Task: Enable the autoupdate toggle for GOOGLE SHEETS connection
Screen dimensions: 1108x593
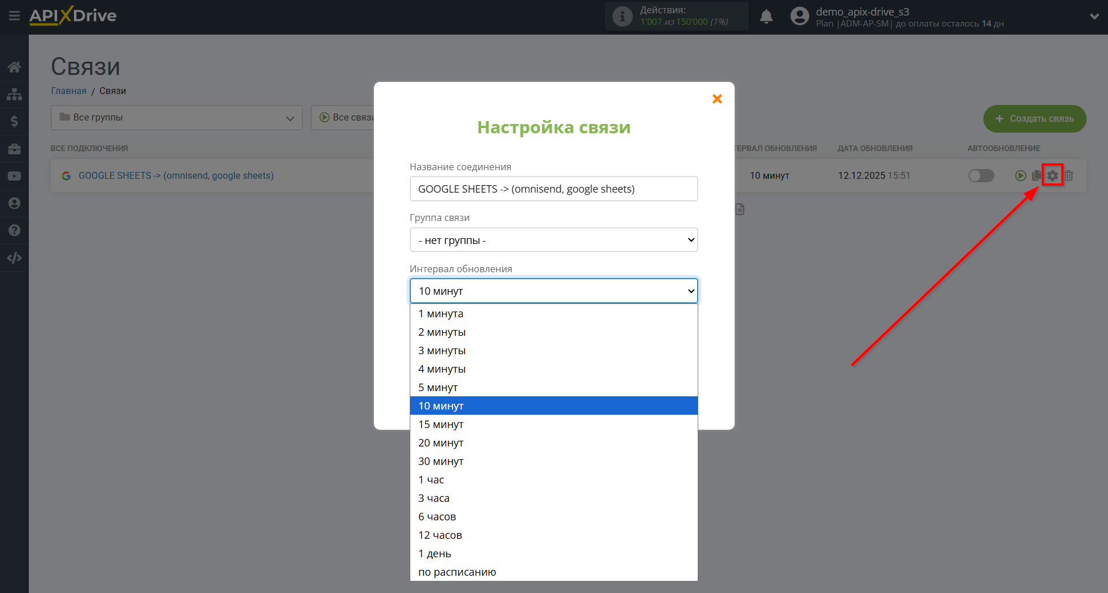Action: [981, 176]
